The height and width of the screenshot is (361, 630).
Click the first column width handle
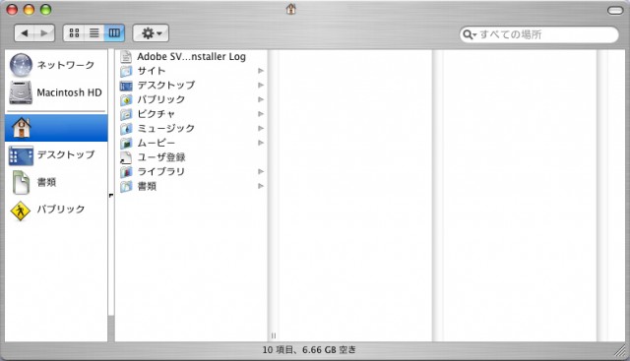click(274, 335)
